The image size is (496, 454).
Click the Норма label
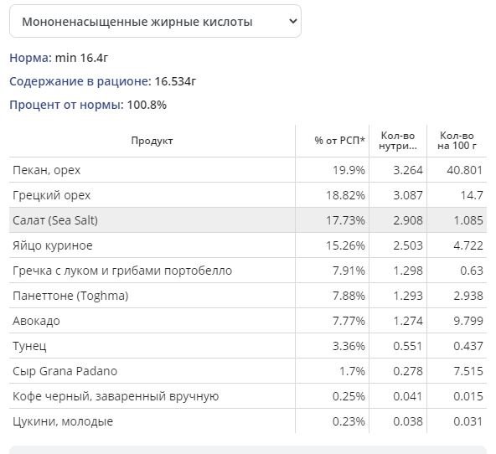[x=30, y=58]
